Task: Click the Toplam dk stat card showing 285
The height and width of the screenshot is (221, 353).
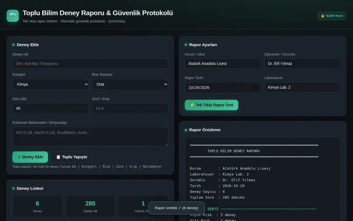Action: [x=90, y=206]
